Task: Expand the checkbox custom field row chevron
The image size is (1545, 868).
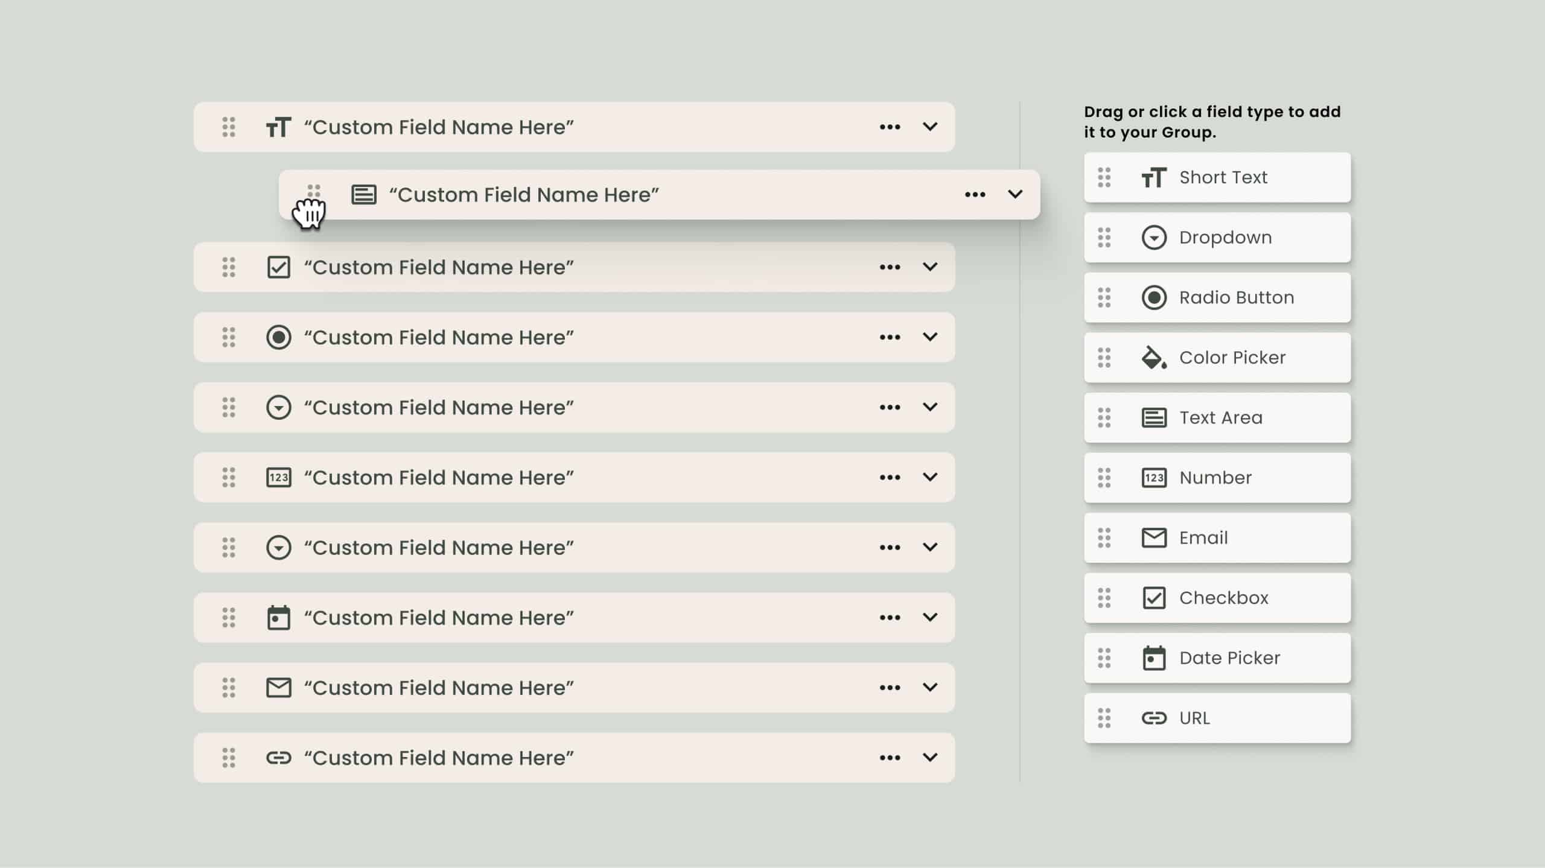Action: 930,267
